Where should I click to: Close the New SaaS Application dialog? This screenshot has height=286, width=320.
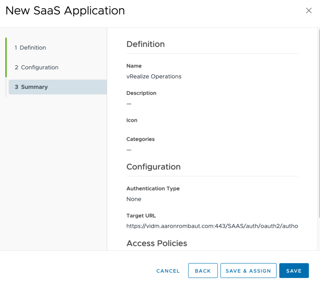point(309,11)
